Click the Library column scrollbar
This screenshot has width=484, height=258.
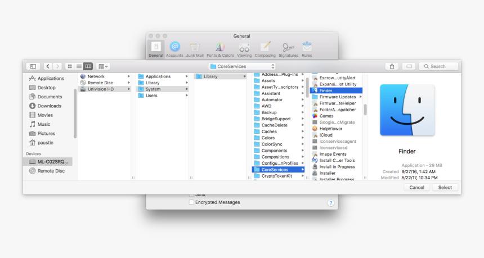307,88
